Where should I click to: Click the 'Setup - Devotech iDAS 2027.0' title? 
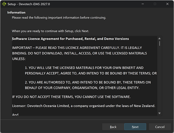coord(29,4)
